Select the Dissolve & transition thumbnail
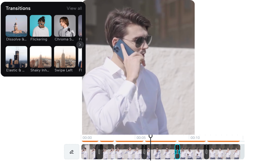Viewport: 261px width, 164px height. click(x=16, y=26)
